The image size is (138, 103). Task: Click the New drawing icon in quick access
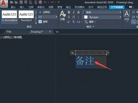click(x=12, y=2)
